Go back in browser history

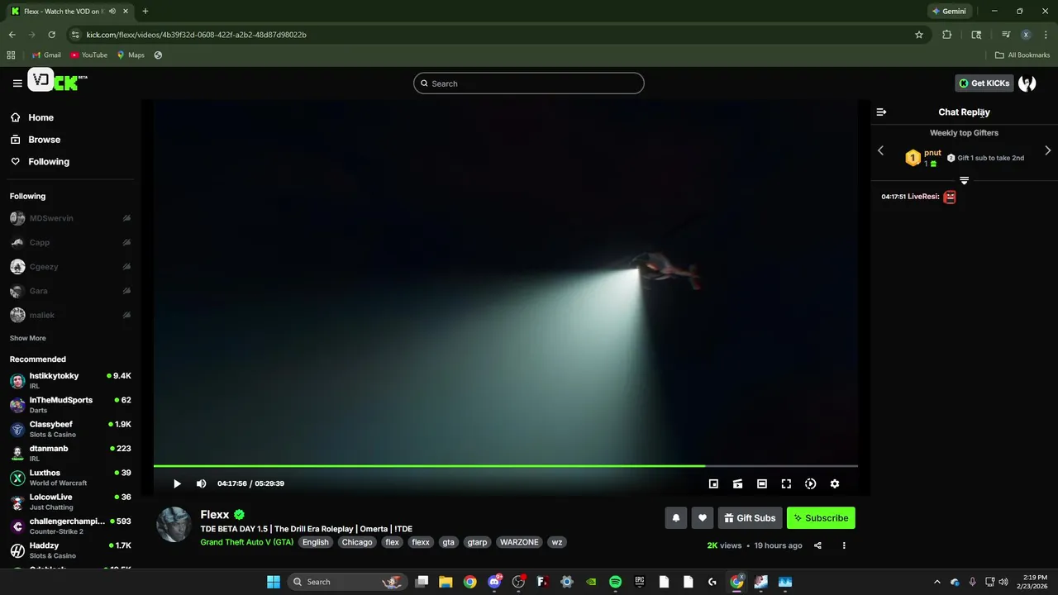pyautogui.click(x=12, y=35)
